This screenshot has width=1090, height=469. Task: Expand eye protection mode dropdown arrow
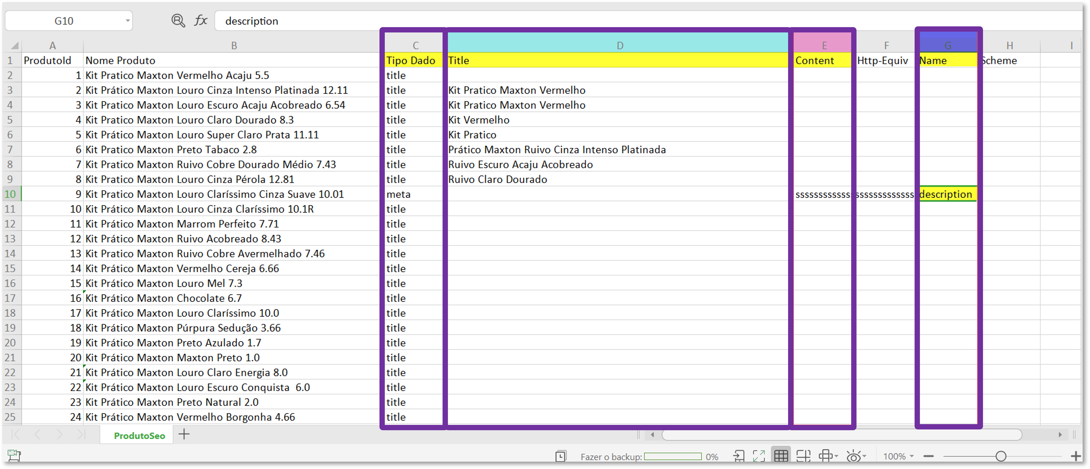864,456
